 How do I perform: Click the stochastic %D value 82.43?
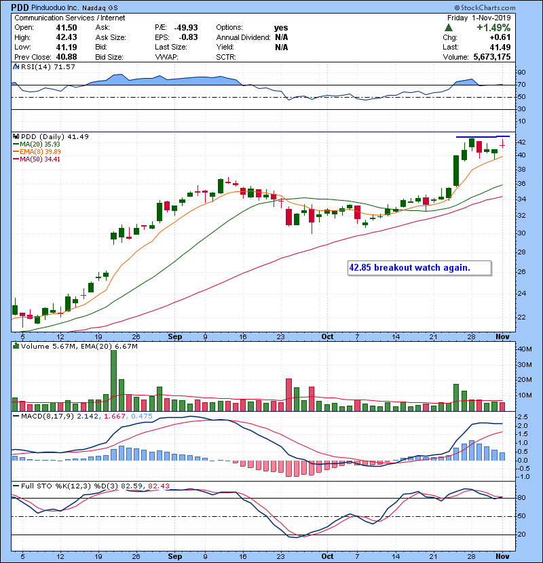pyautogui.click(x=158, y=486)
